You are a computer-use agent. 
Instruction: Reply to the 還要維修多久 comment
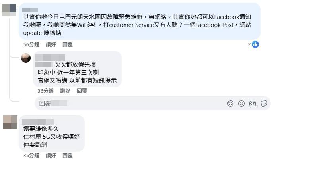pyautogui.click(x=68, y=155)
